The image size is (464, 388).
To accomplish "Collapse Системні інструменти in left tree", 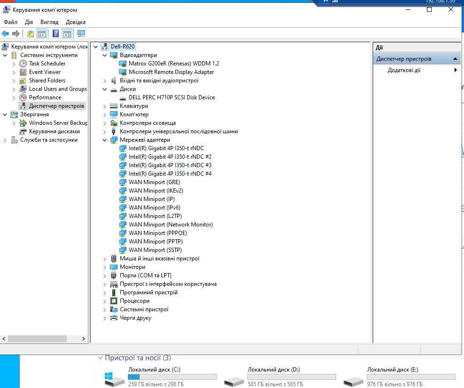I will point(5,55).
